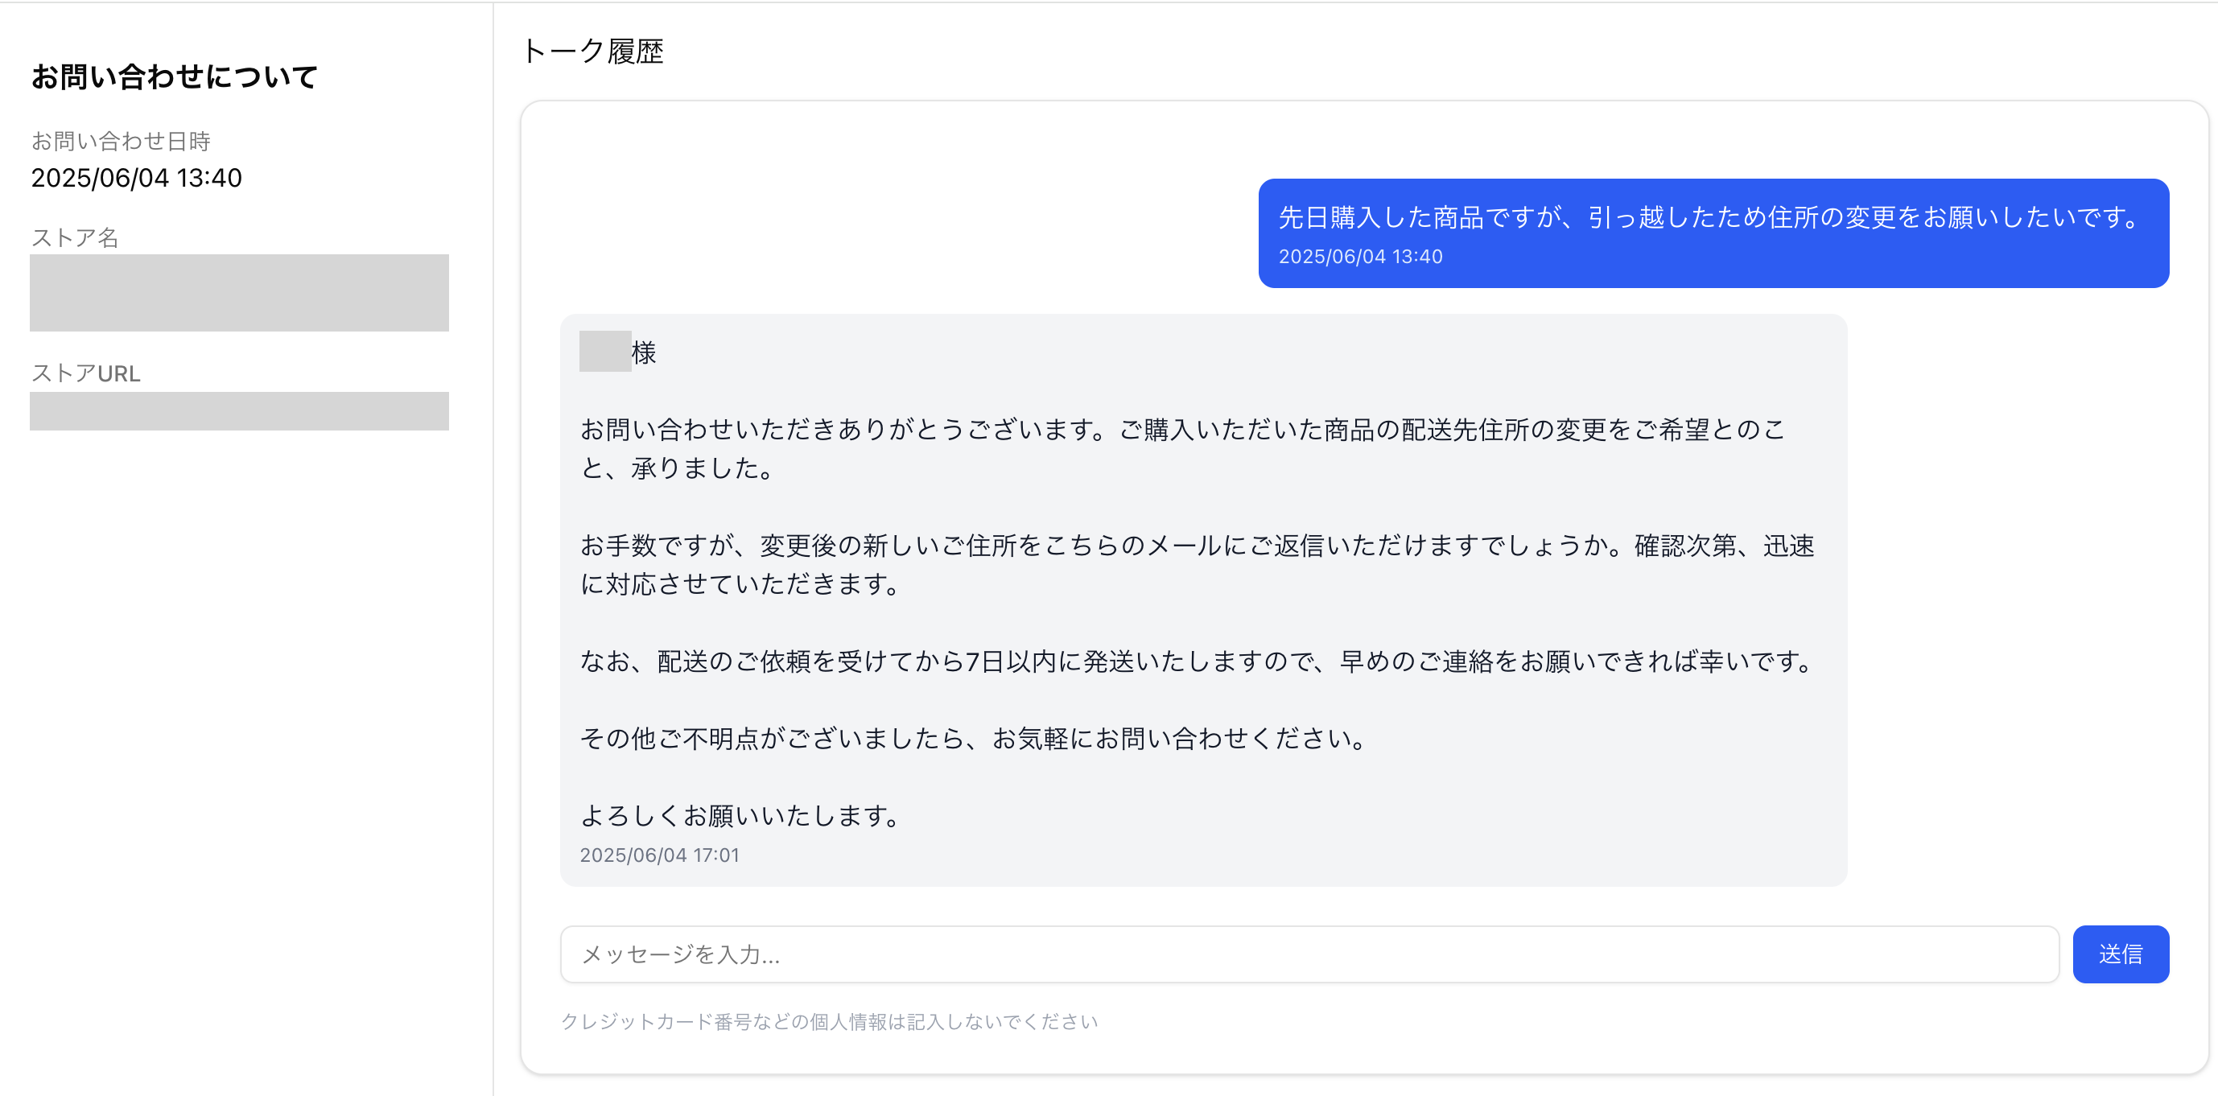This screenshot has width=2218, height=1096.
Task: Click the credit card warning note
Action: pos(829,1021)
